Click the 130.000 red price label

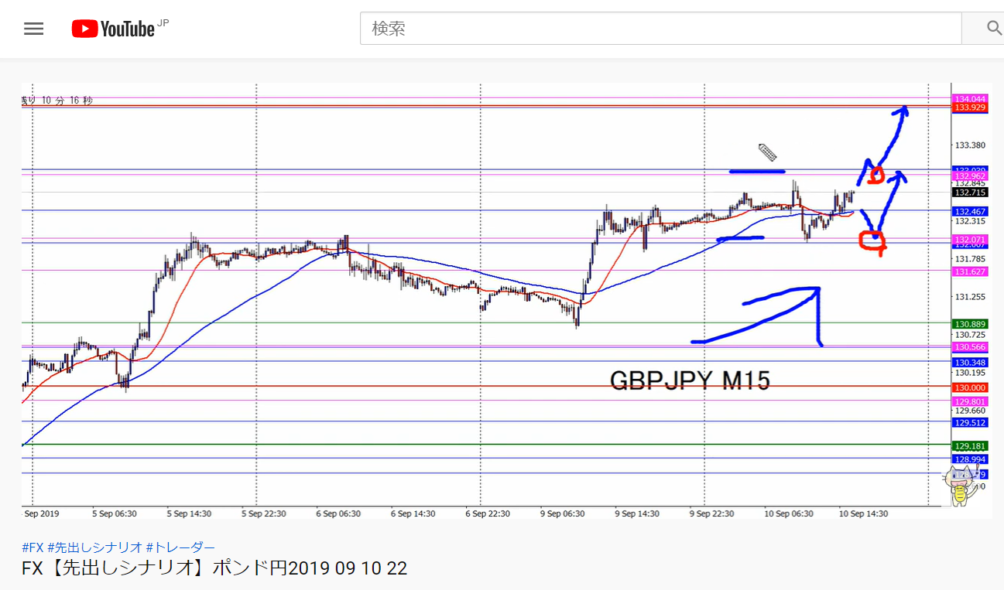970,387
